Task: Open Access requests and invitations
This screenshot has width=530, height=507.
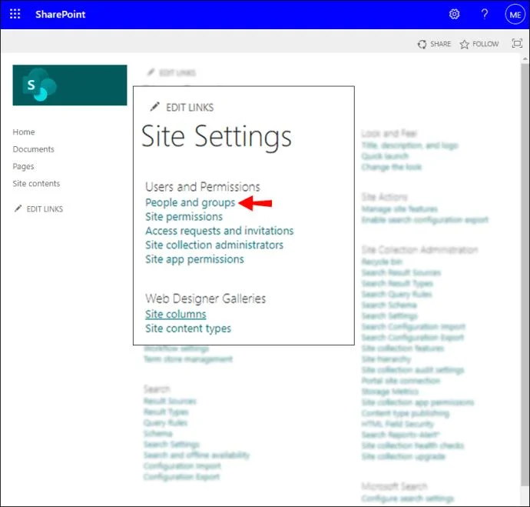Action: [220, 231]
